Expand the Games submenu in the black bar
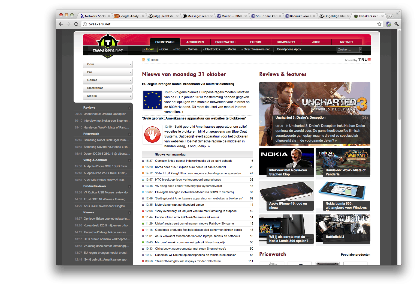 point(192,49)
